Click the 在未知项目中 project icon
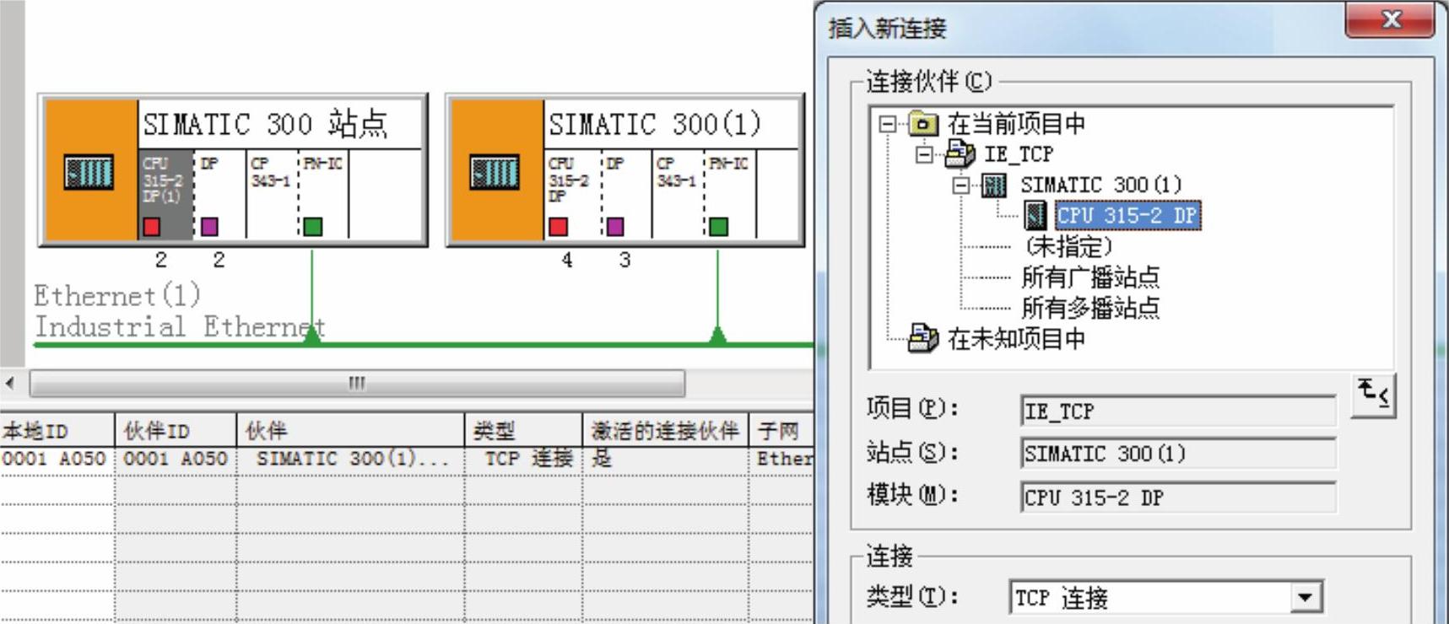The image size is (1449, 624). pyautogui.click(x=923, y=339)
